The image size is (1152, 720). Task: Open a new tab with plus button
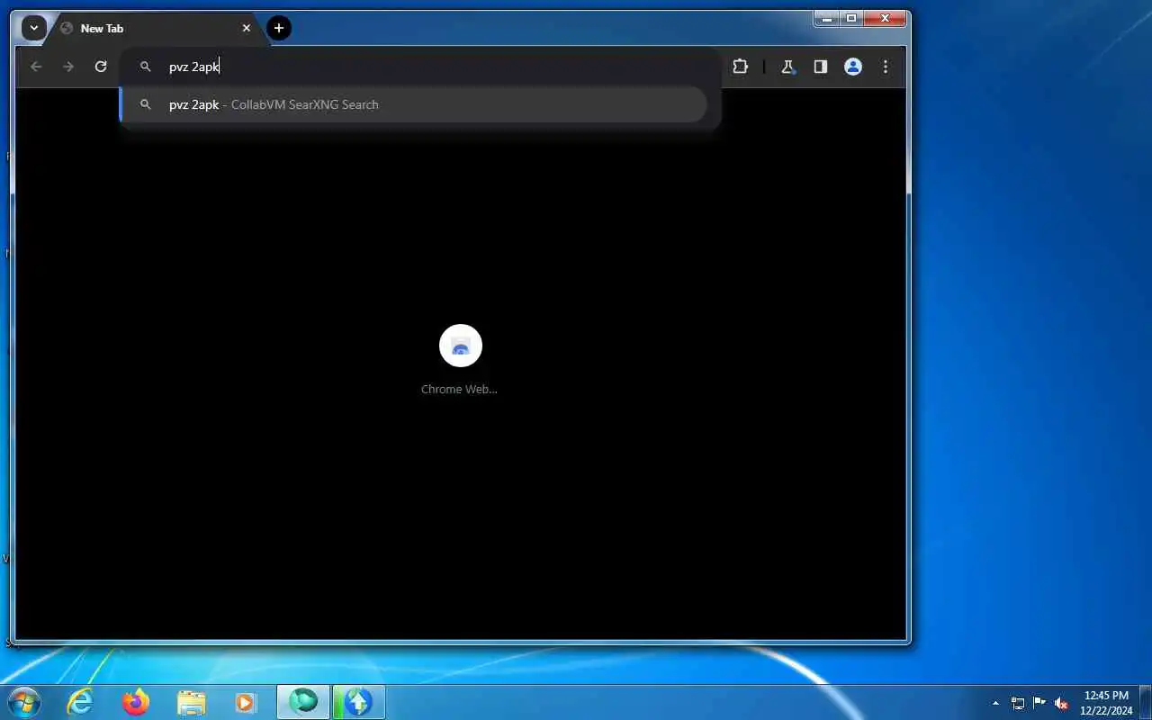point(279,28)
